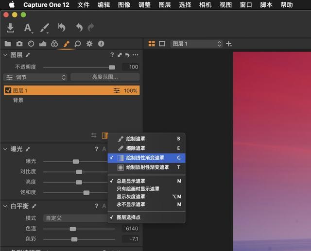Toggle 图层选择点 option in the menu
The image size is (311, 251).
click(x=129, y=218)
